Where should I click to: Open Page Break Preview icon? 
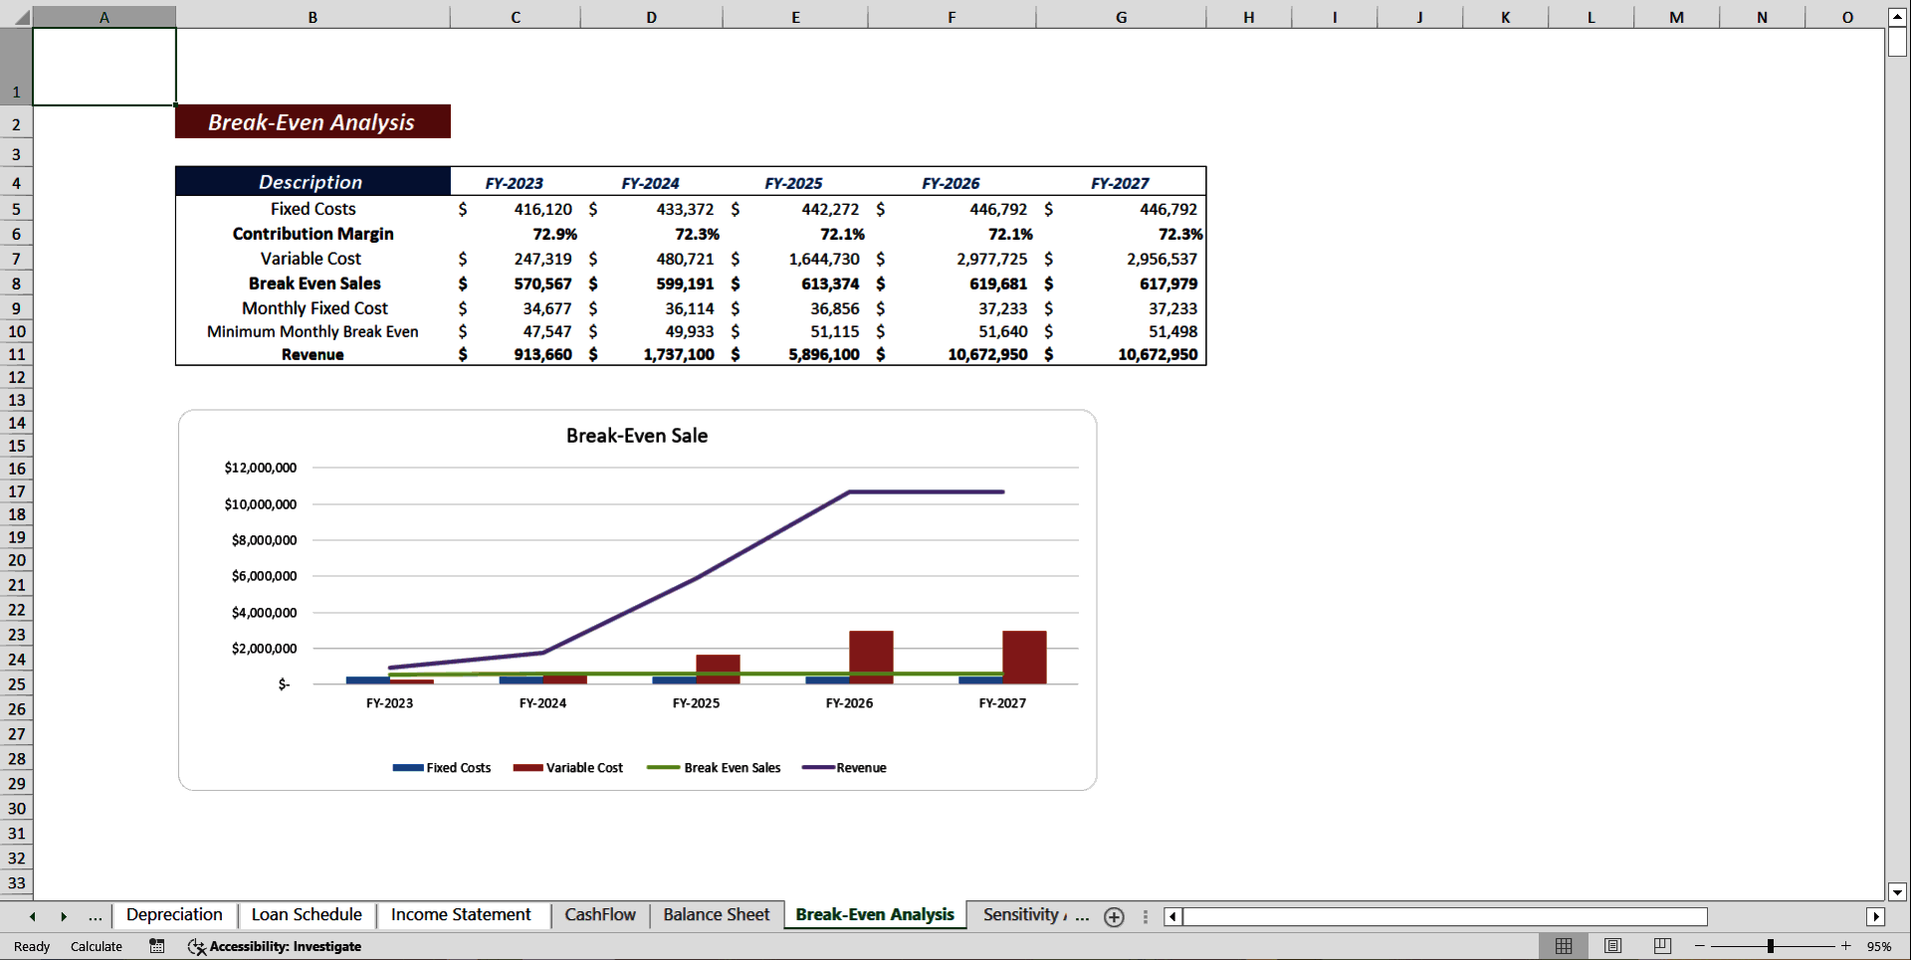[x=1661, y=946]
